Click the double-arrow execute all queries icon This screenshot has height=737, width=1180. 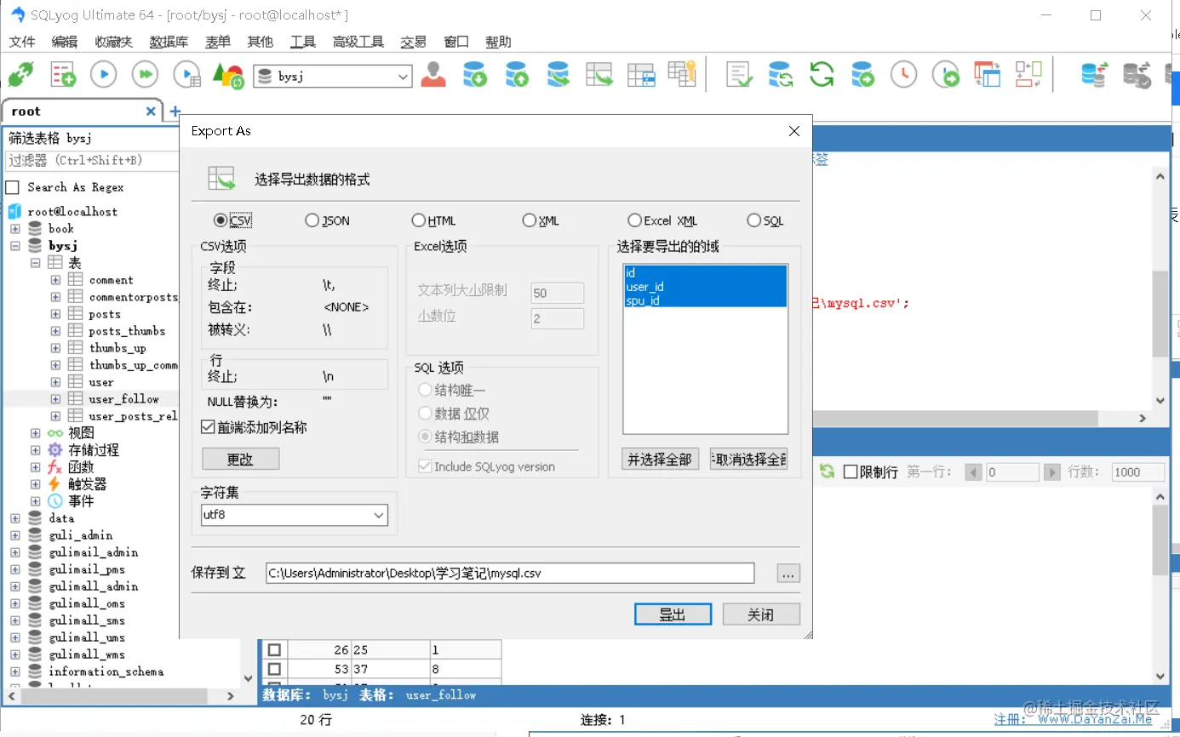click(x=146, y=75)
